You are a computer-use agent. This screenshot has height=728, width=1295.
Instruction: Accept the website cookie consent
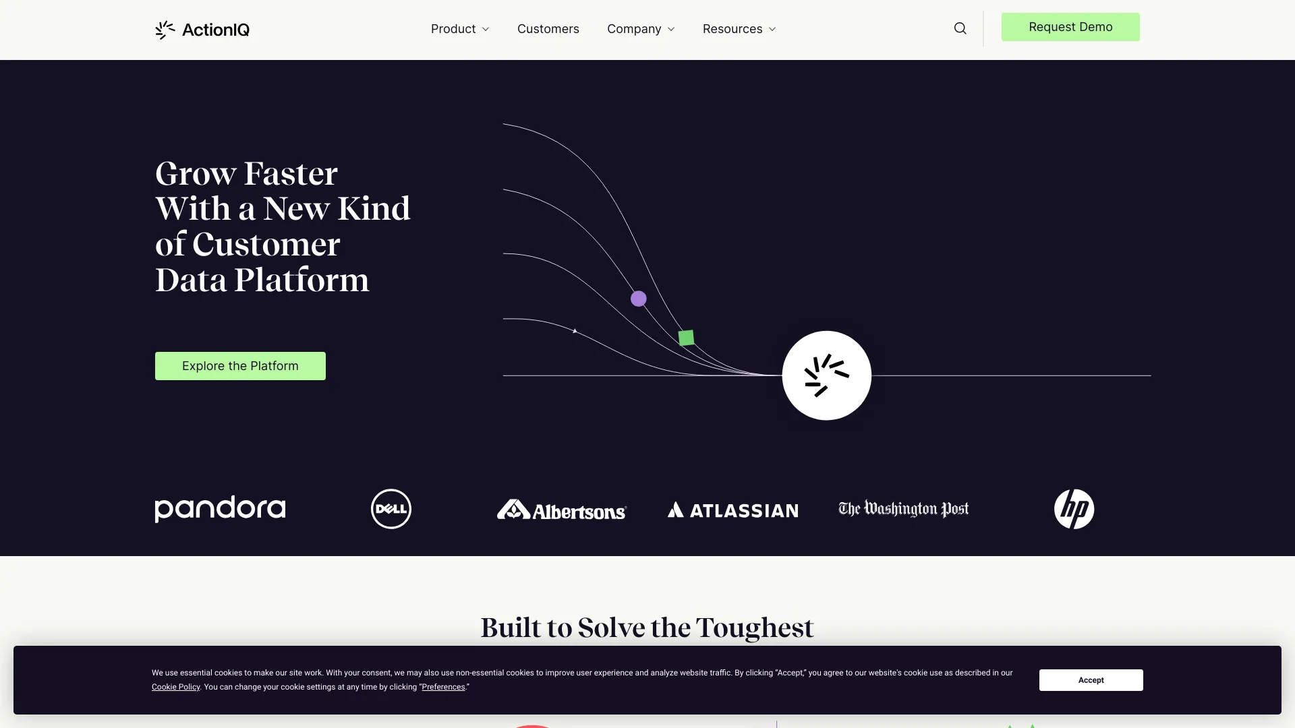click(1091, 680)
